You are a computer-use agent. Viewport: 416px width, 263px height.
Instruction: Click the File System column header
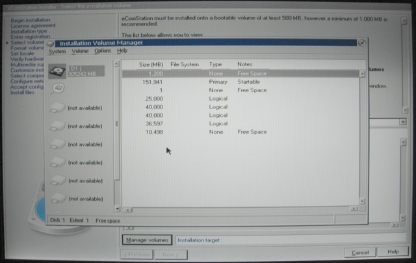185,64
